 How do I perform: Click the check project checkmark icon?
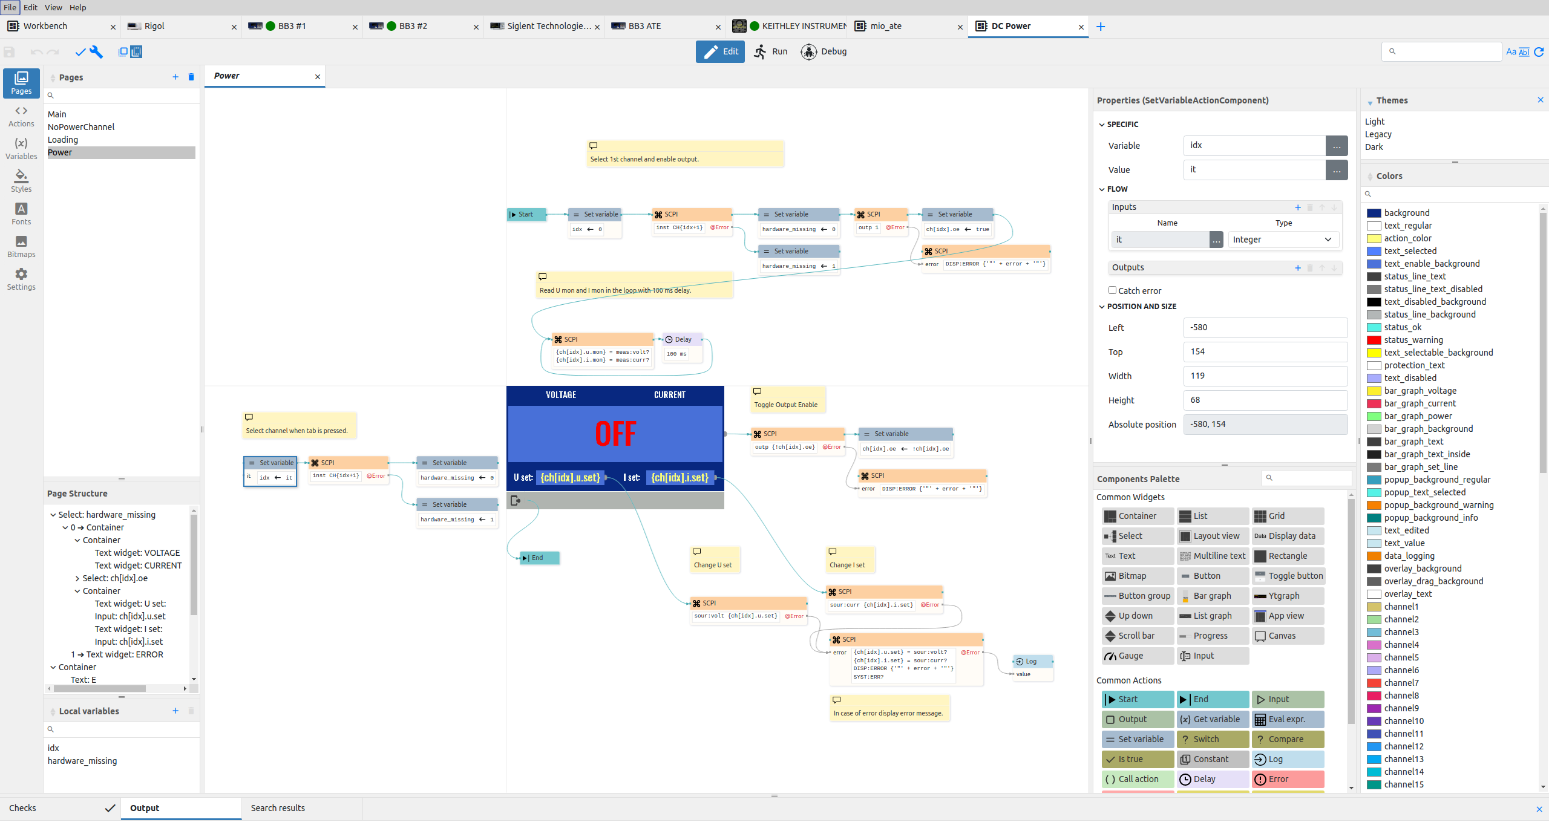click(x=80, y=52)
